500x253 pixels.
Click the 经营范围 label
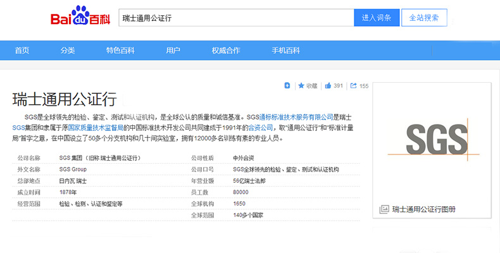tap(28, 204)
